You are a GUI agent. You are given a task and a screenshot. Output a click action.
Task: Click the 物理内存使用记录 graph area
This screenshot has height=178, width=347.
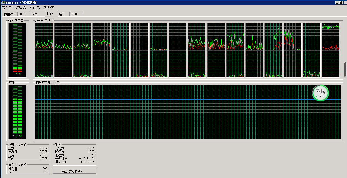click(188, 112)
